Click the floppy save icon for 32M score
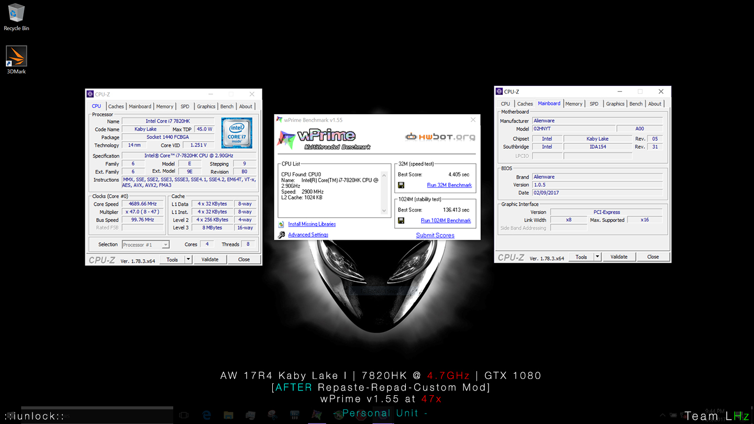 tap(401, 185)
